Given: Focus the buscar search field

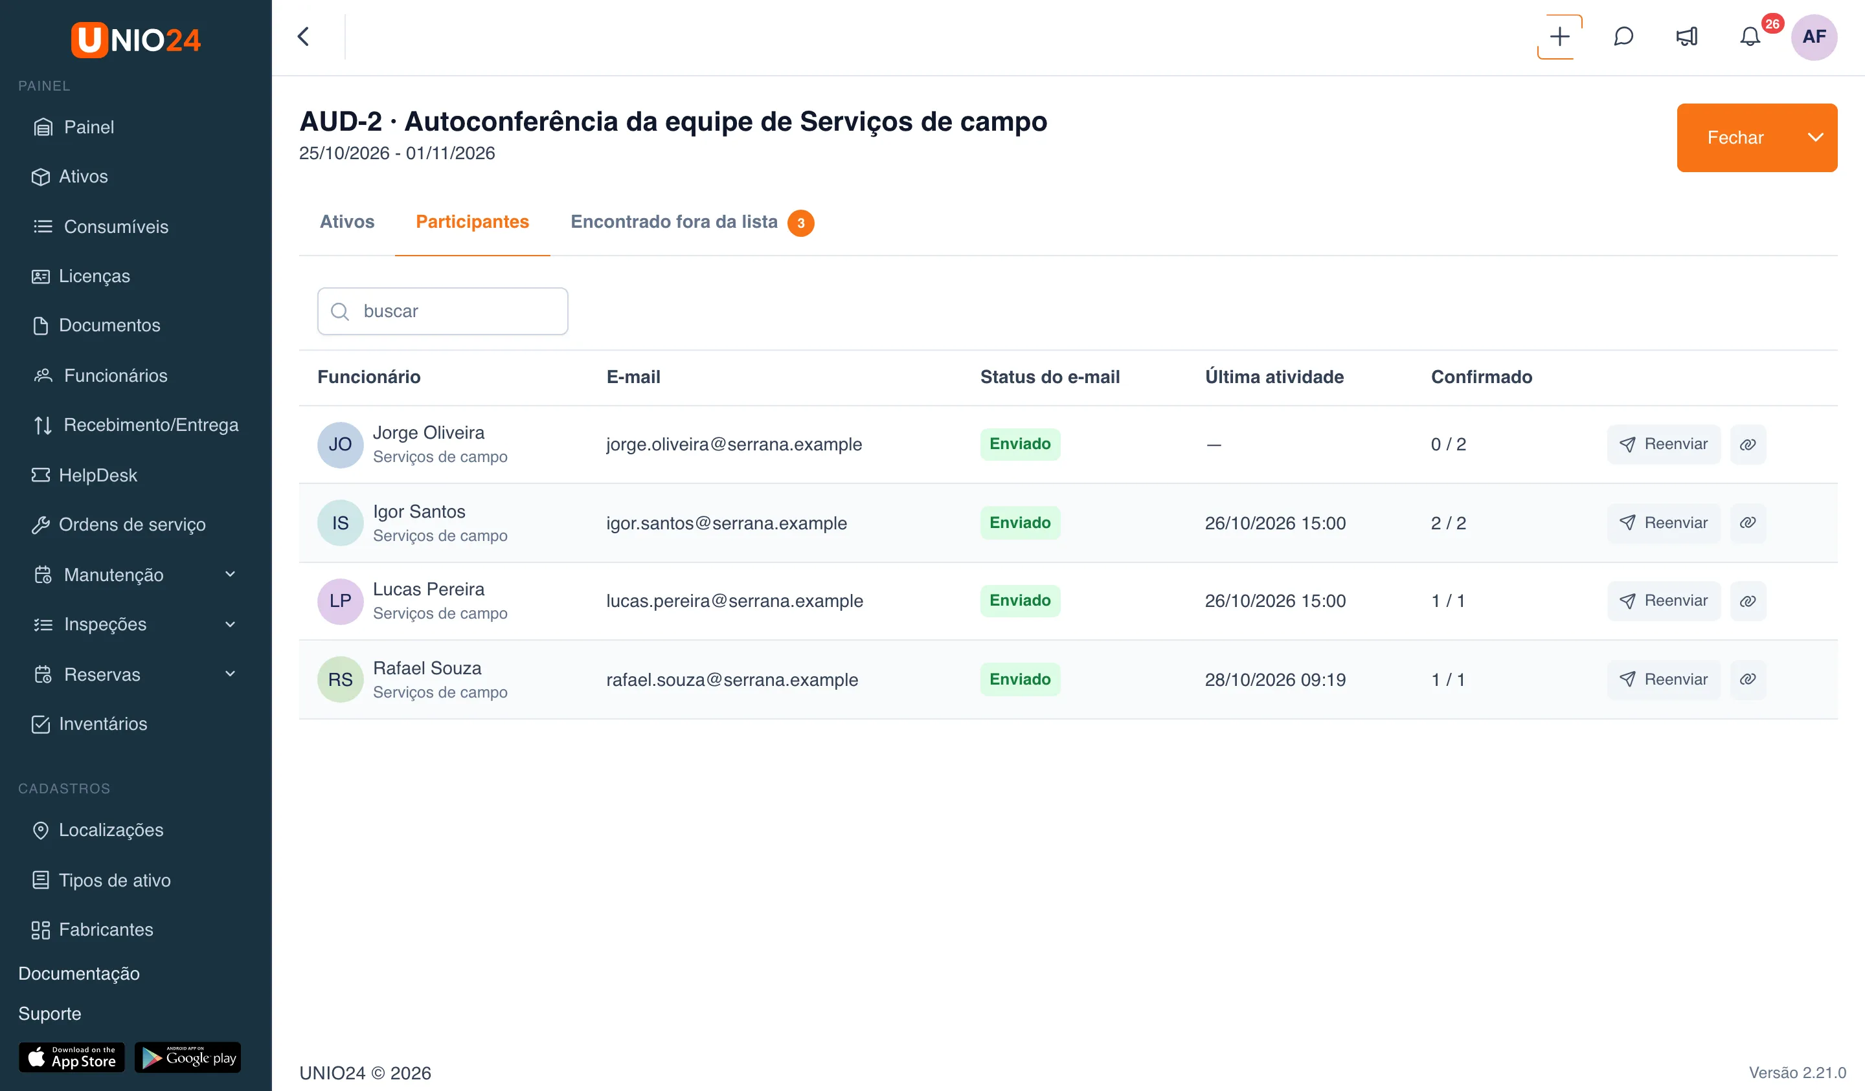Looking at the screenshot, I should pyautogui.click(x=442, y=311).
